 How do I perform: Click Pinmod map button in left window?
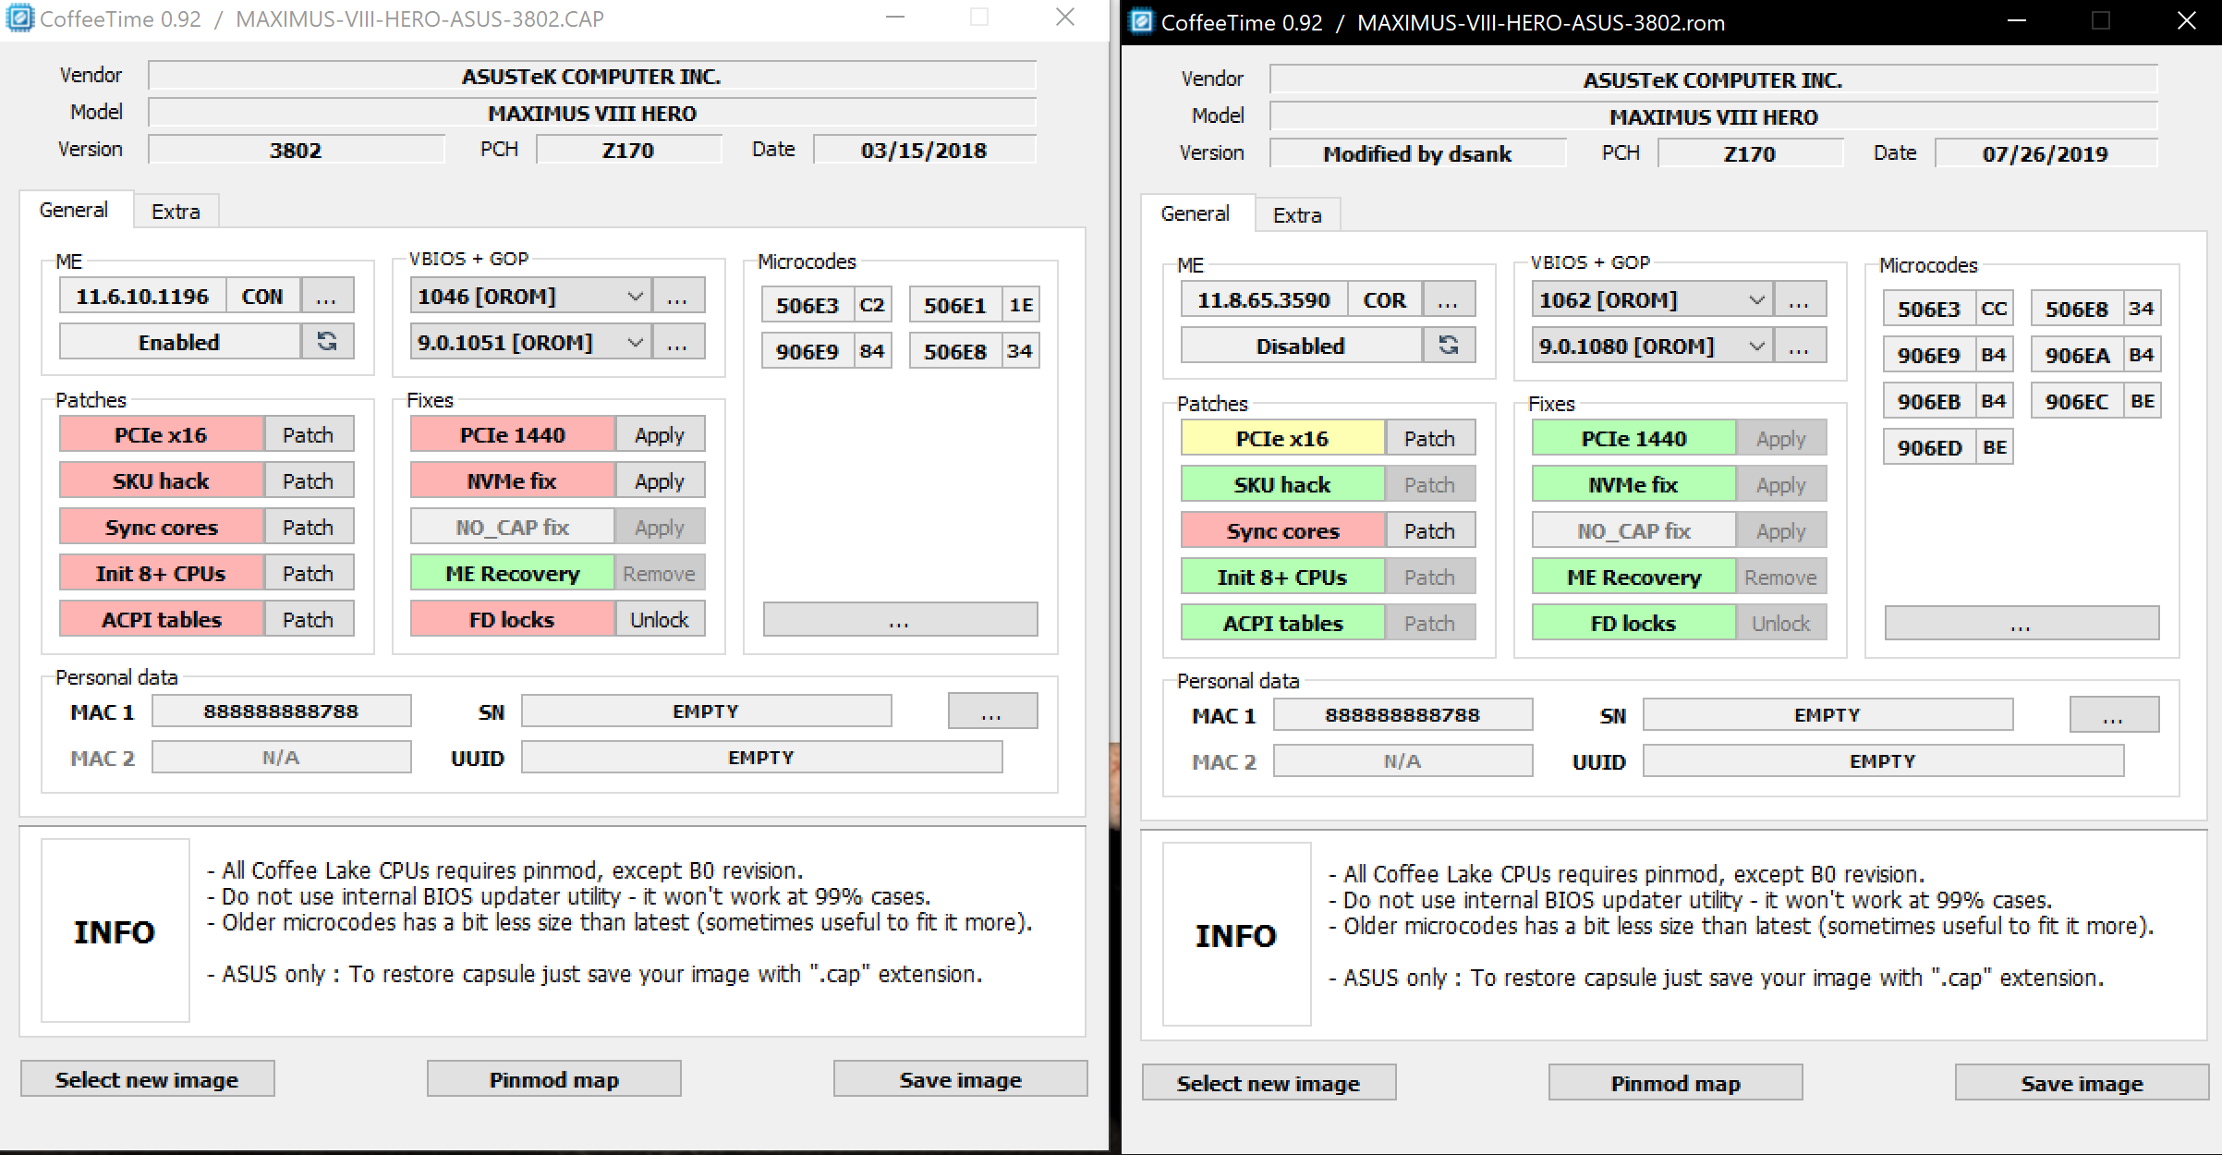[x=553, y=1079]
